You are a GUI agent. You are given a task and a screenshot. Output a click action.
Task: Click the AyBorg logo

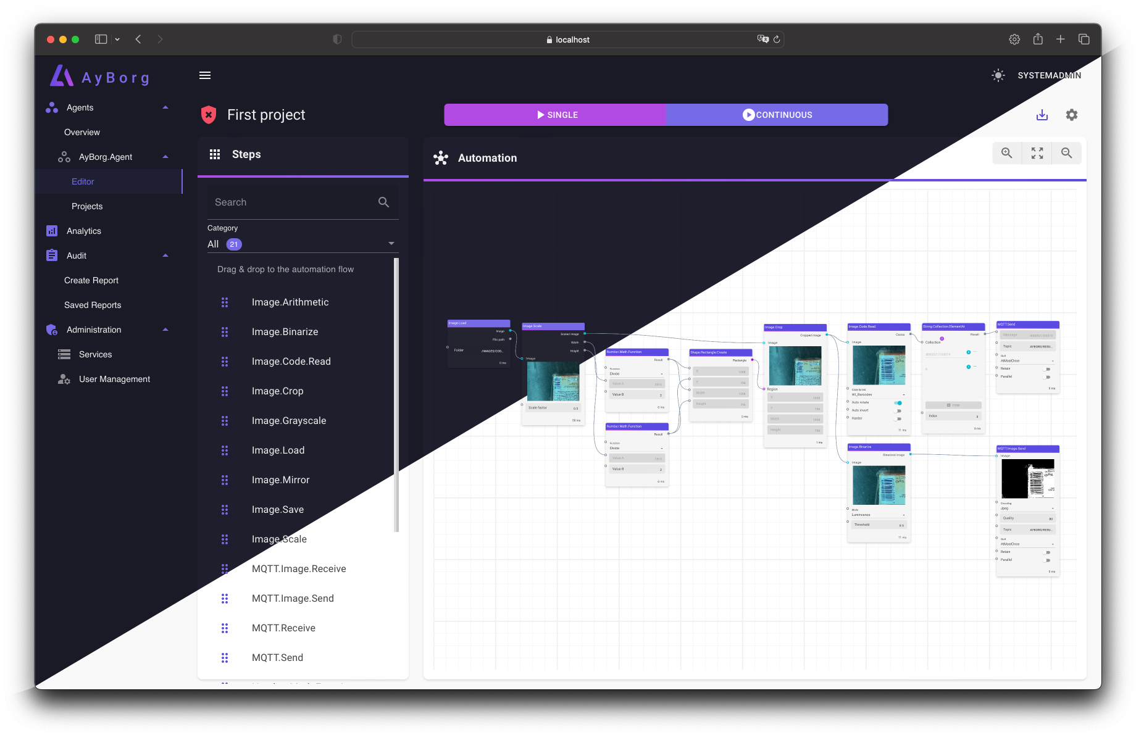coord(100,77)
